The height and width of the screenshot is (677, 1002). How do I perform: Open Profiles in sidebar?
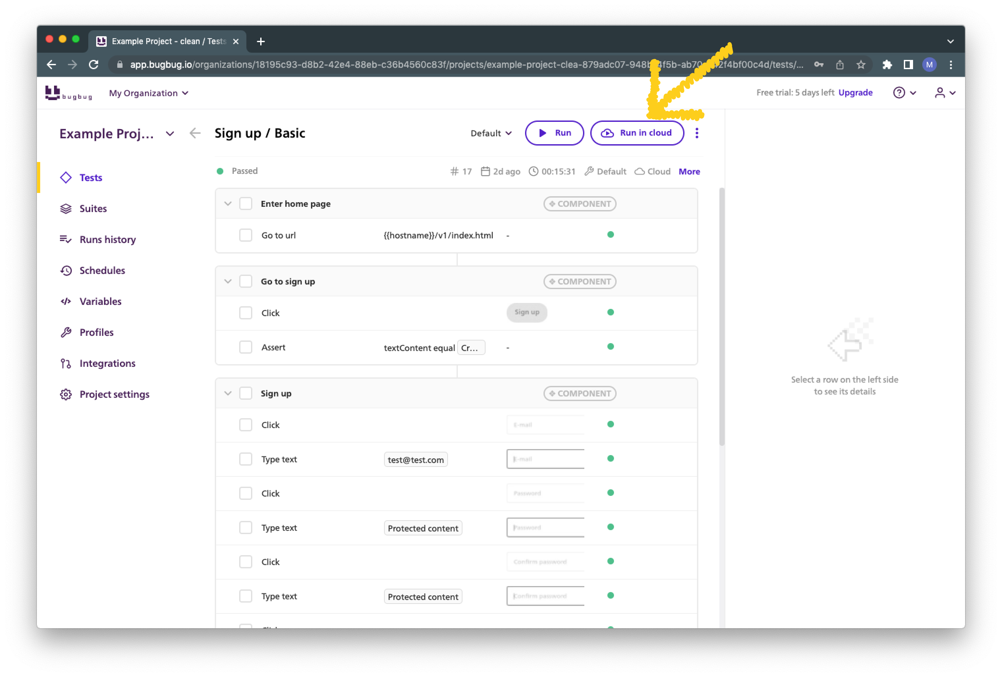87,333
